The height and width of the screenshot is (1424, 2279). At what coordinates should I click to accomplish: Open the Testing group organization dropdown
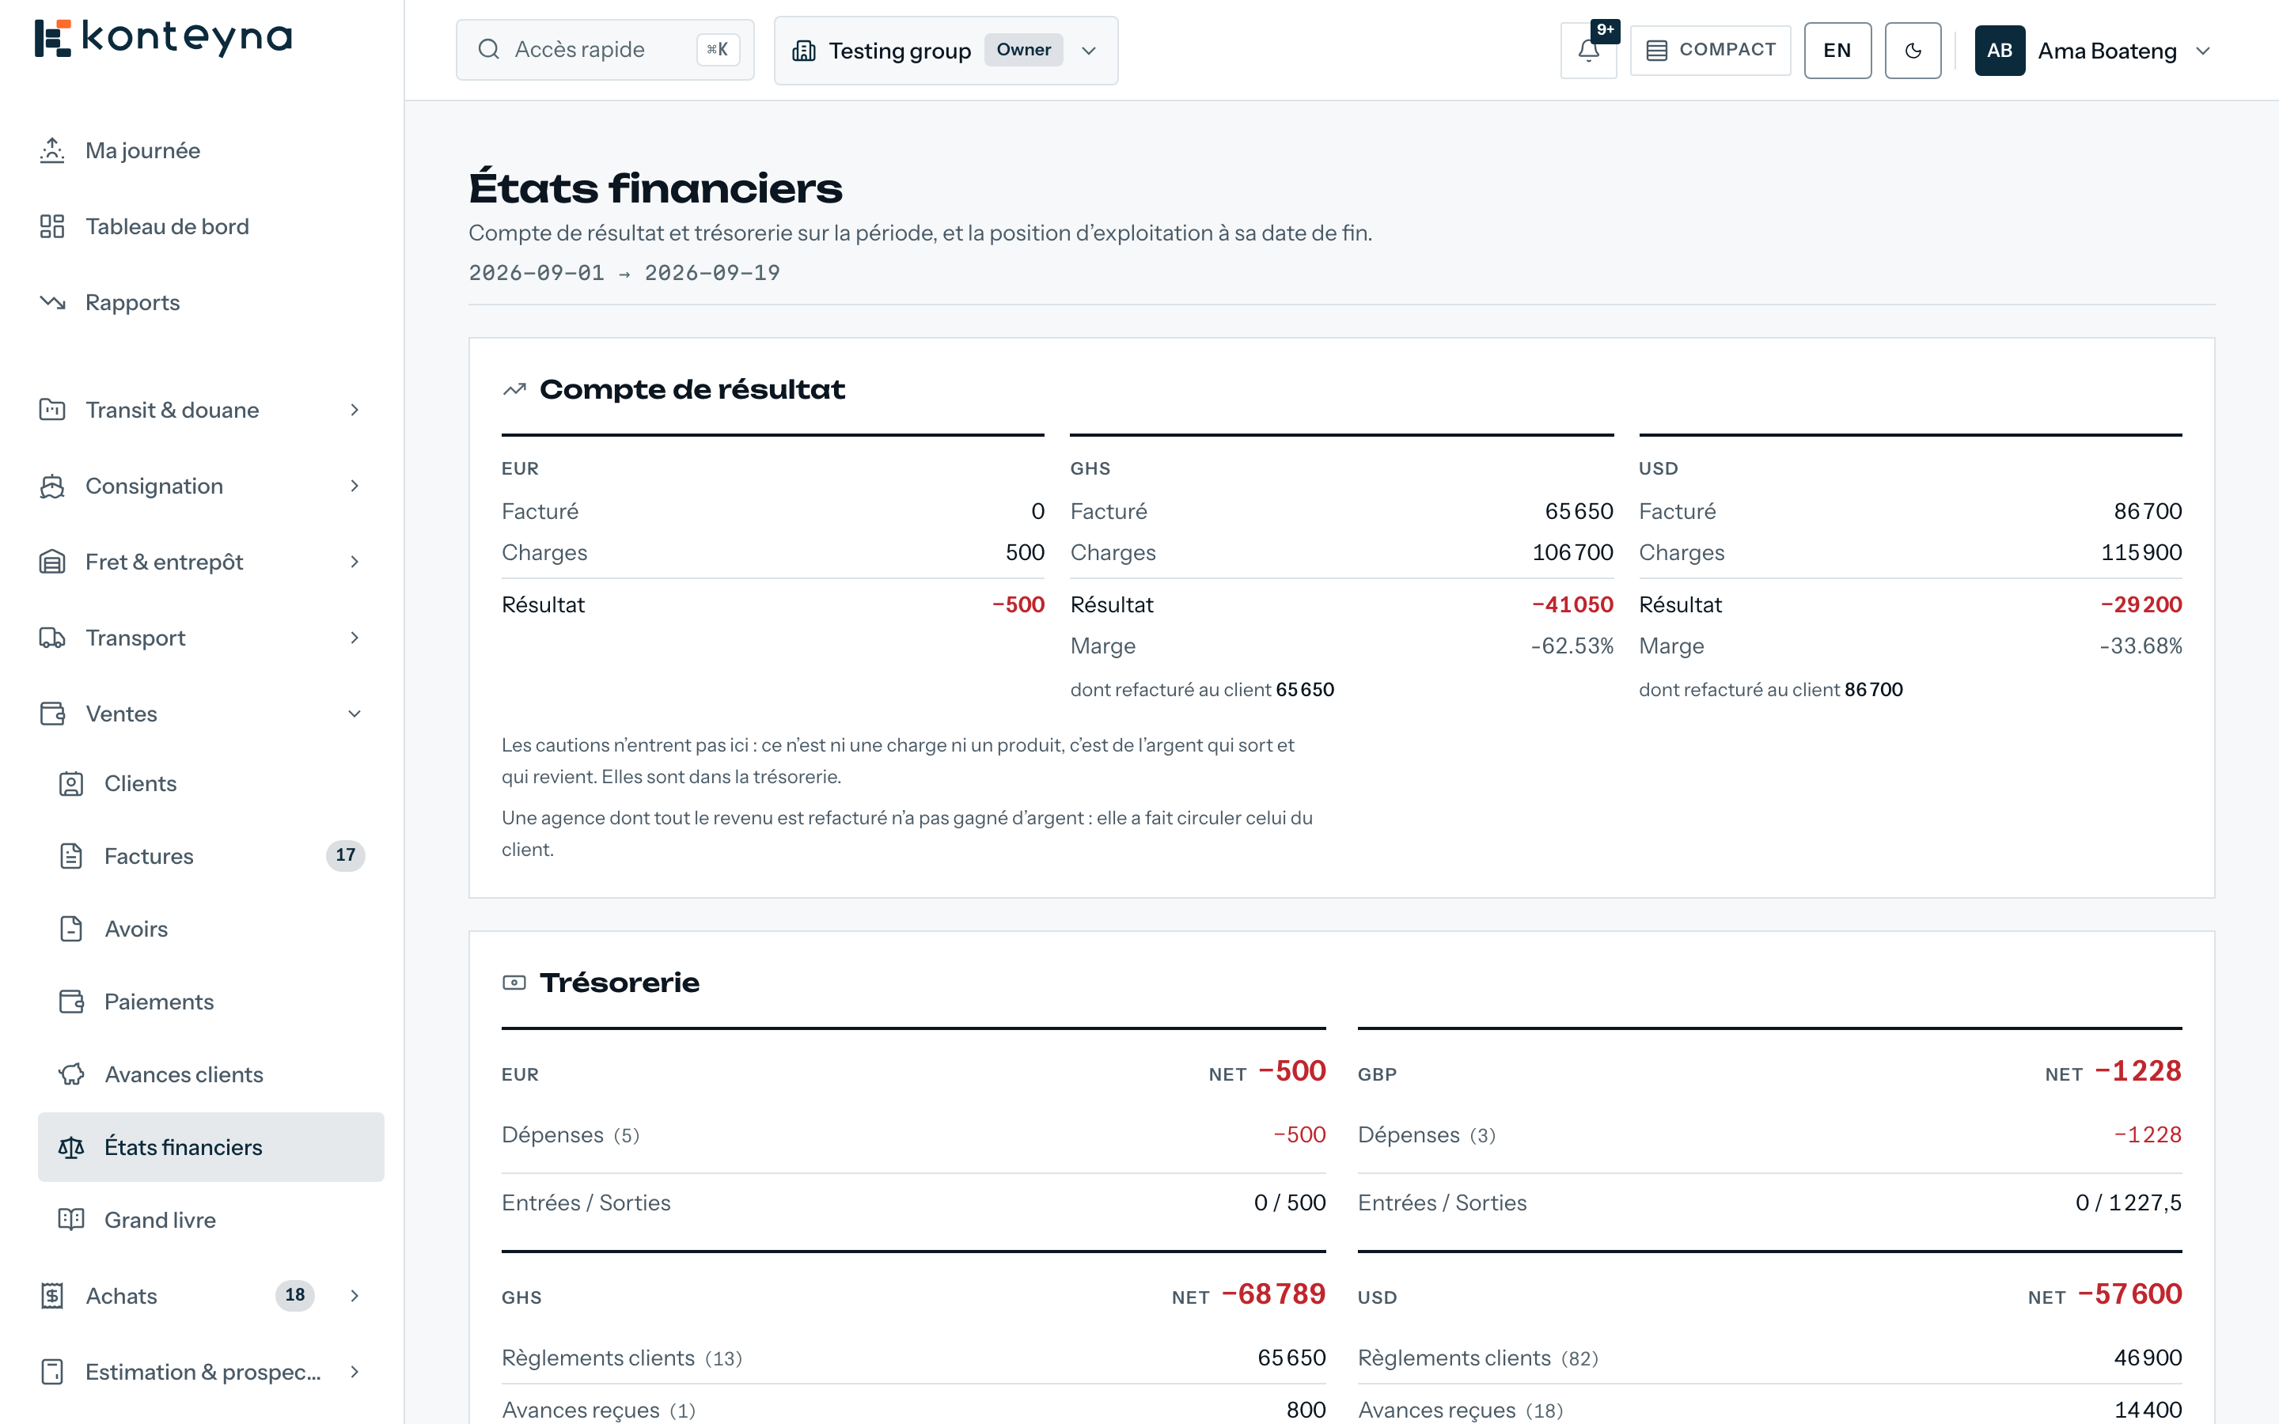(946, 51)
